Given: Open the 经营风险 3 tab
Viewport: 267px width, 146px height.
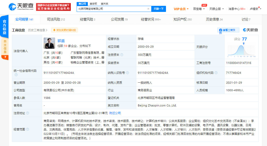Looking at the screenshot, I should click(88, 19).
